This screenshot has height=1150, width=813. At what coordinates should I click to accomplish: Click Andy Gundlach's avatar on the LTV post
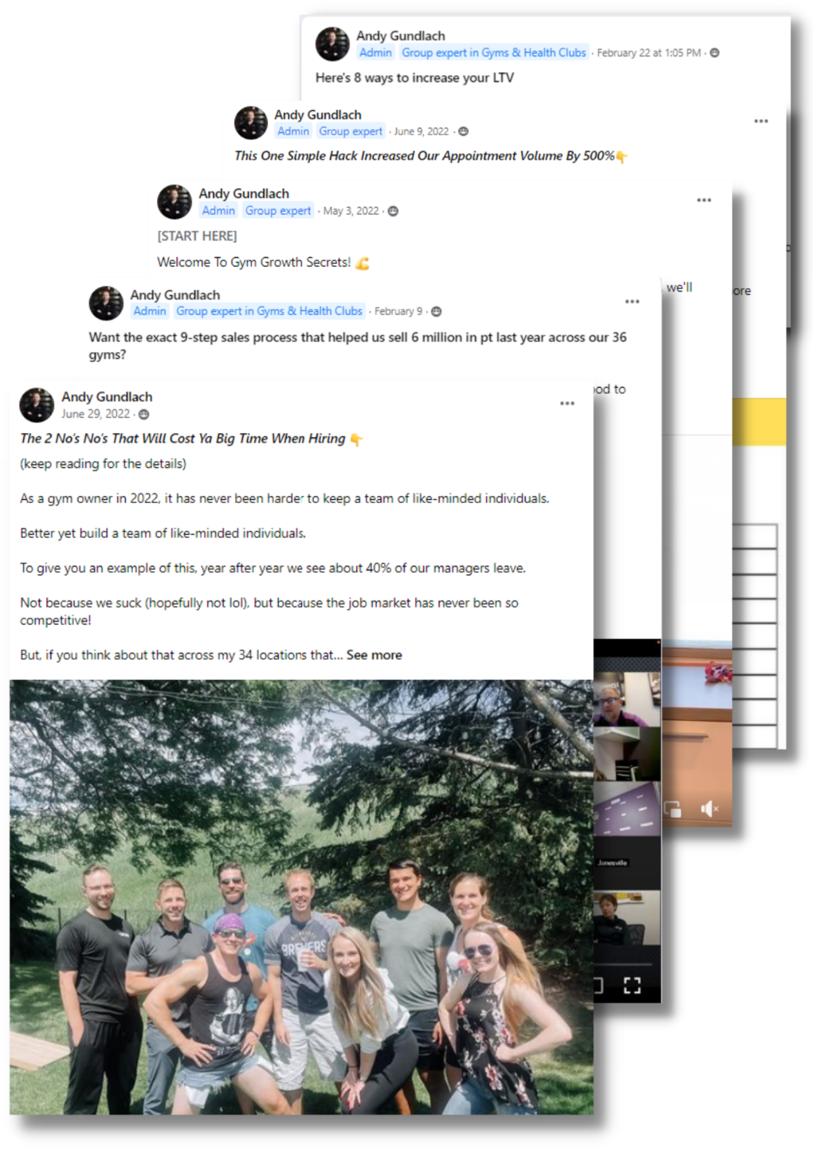coord(332,44)
